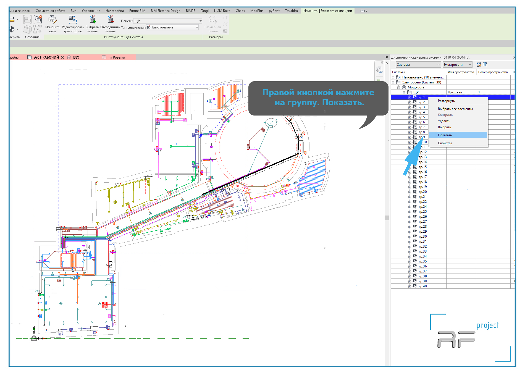Click the 2D navigation wheel icon
This screenshot has width=525, height=373.
(379, 69)
